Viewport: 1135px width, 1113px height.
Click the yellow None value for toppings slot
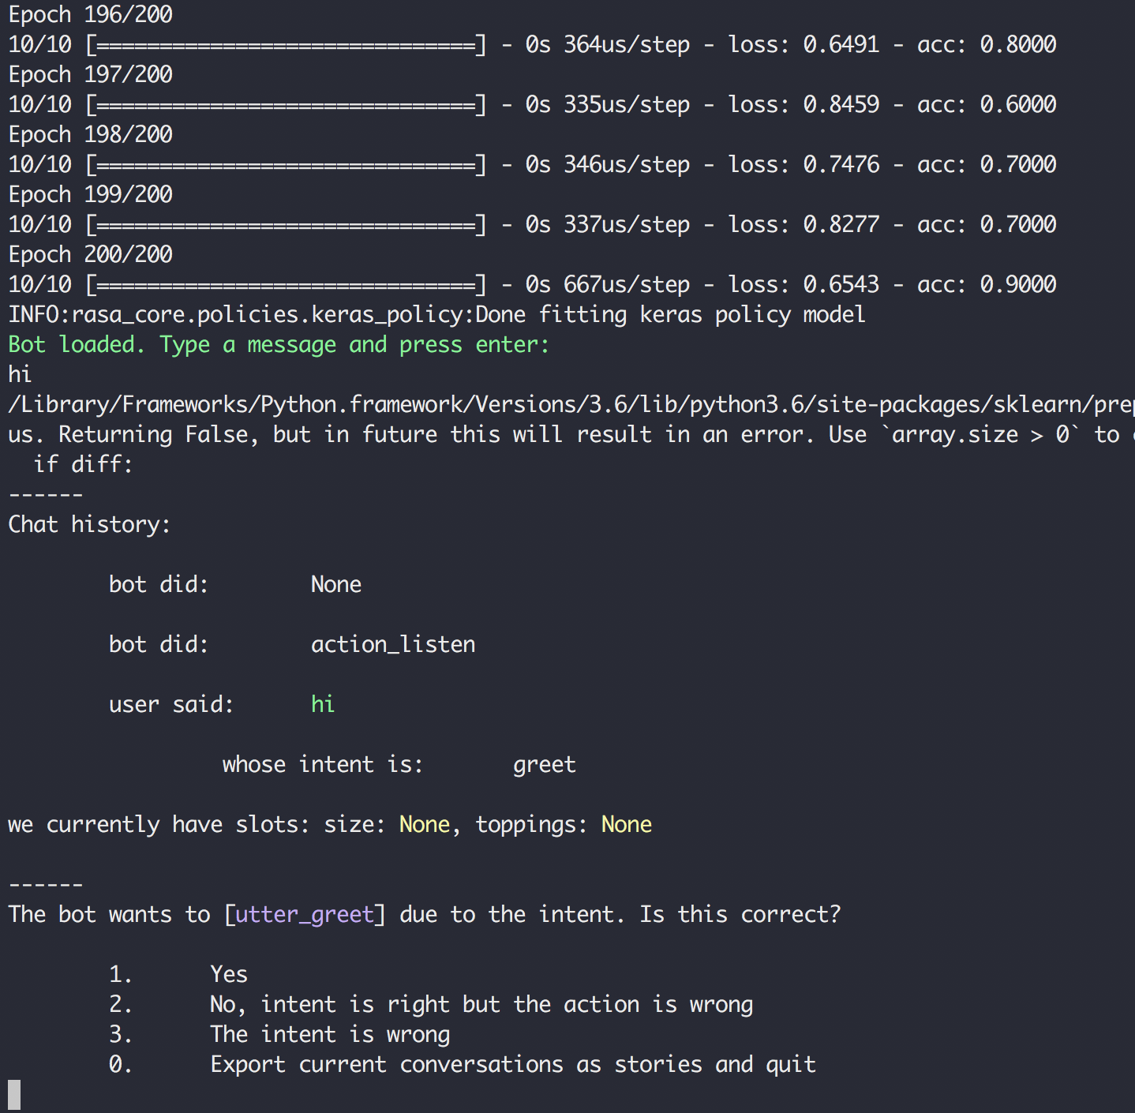[626, 824]
